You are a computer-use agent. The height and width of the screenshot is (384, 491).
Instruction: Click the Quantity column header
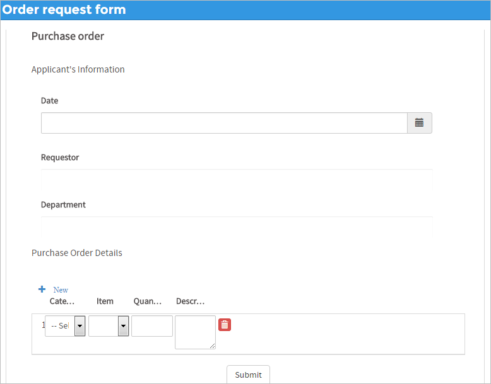pos(148,301)
